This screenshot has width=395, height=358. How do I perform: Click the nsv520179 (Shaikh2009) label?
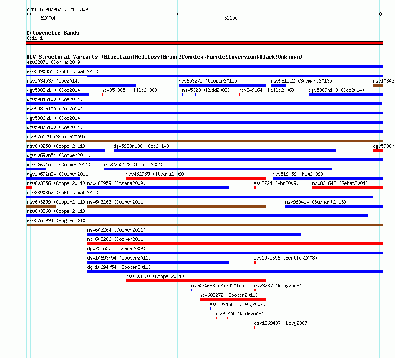[56, 137]
